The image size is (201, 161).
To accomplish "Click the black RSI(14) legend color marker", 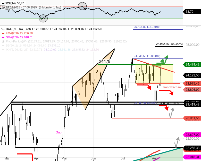I will coord(3,3).
